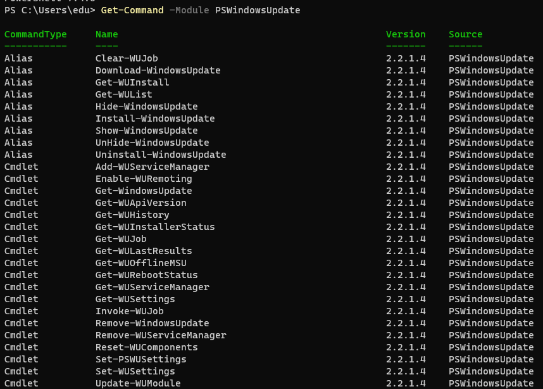Image resolution: width=543 pixels, height=389 pixels.
Task: Select Get-WUServiceManager cmdlet name
Action: pos(153,287)
